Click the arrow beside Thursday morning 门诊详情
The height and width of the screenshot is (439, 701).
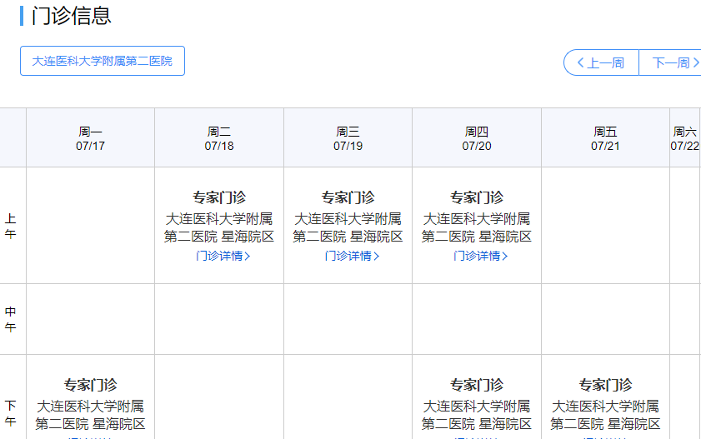(x=505, y=257)
